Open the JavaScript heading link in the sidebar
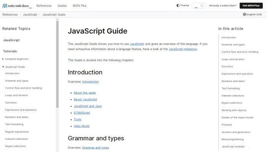The image size is (267, 152). point(11,40)
